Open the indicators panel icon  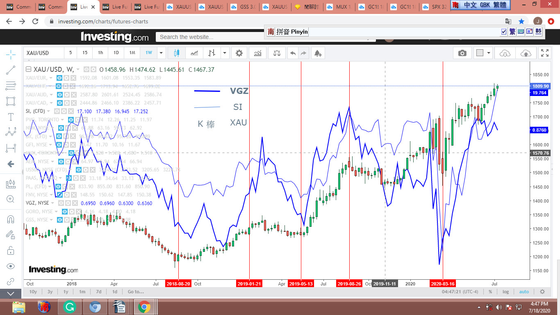pyautogui.click(x=258, y=53)
